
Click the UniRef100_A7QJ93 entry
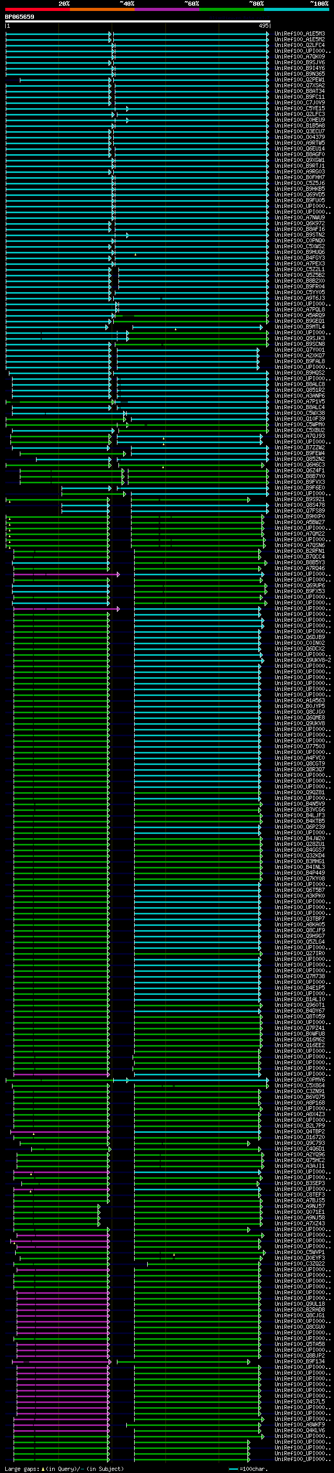300,436
